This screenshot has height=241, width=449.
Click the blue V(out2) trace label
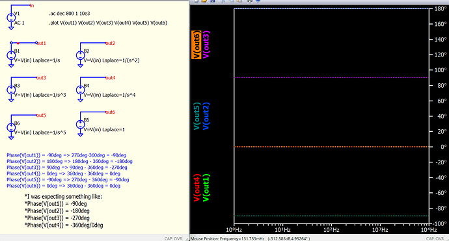pos(206,116)
